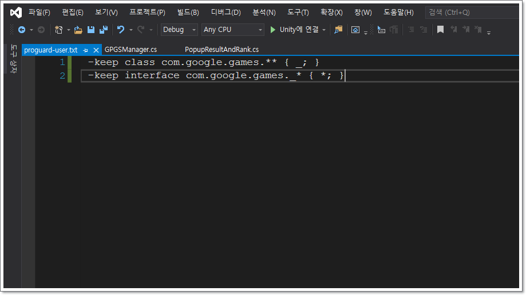Toggle a bookmark on the current line
Image resolution: width=526 pixels, height=295 pixels.
click(441, 30)
